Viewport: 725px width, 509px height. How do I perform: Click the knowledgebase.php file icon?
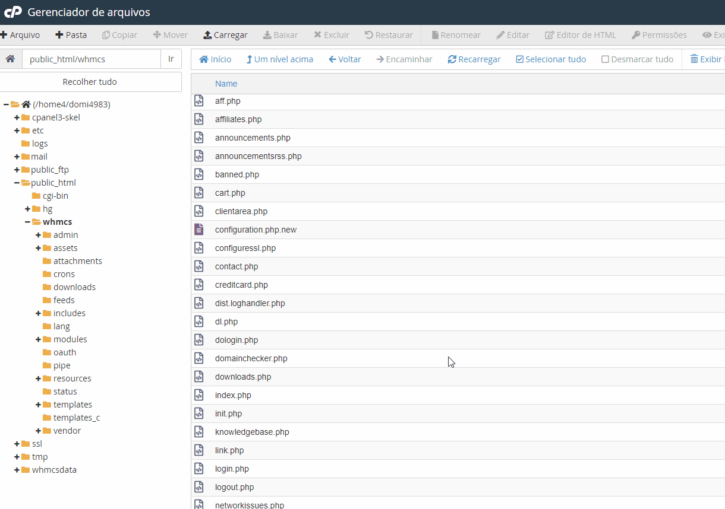click(x=199, y=432)
